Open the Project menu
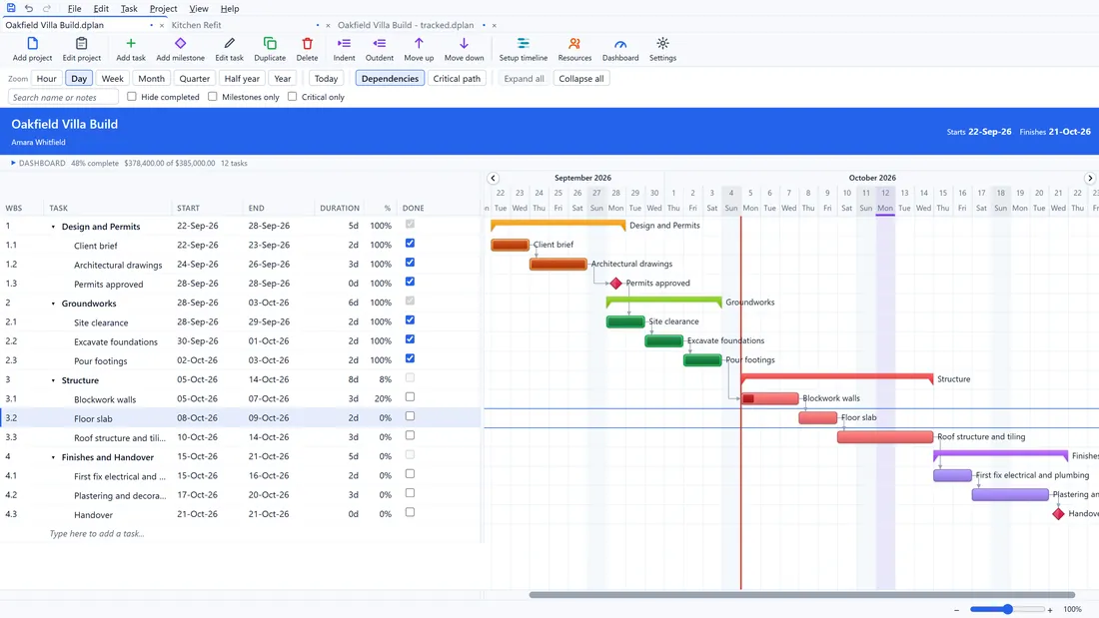Image resolution: width=1099 pixels, height=618 pixels. point(163,8)
